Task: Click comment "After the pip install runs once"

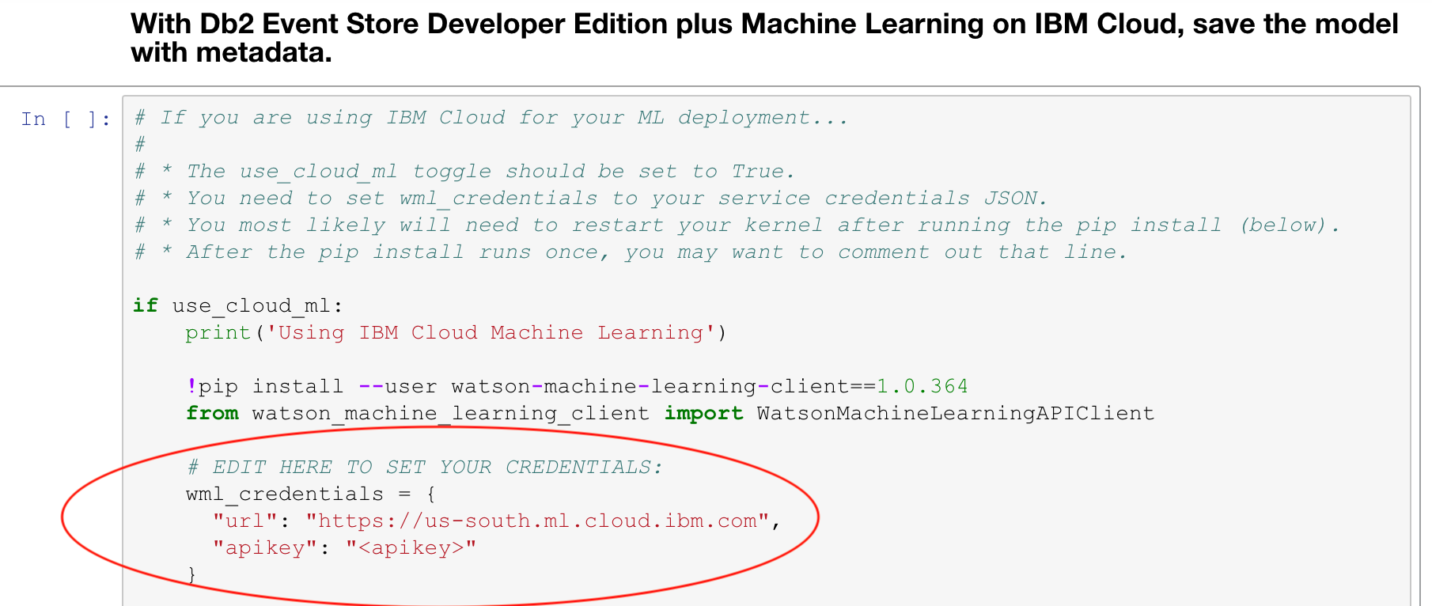Action: coord(630,252)
